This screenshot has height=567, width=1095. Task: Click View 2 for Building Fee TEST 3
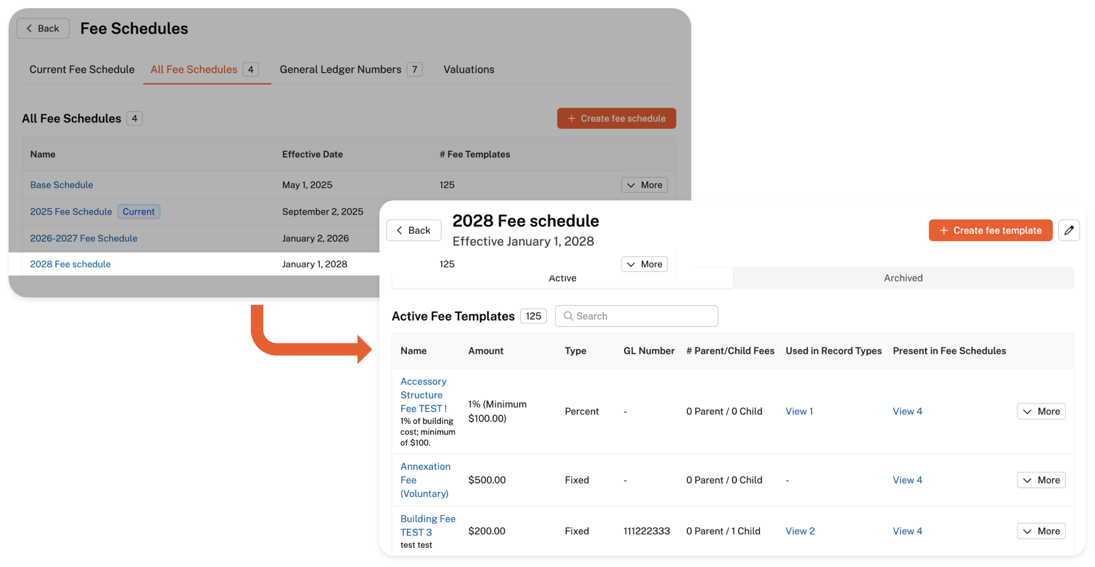tap(800, 531)
